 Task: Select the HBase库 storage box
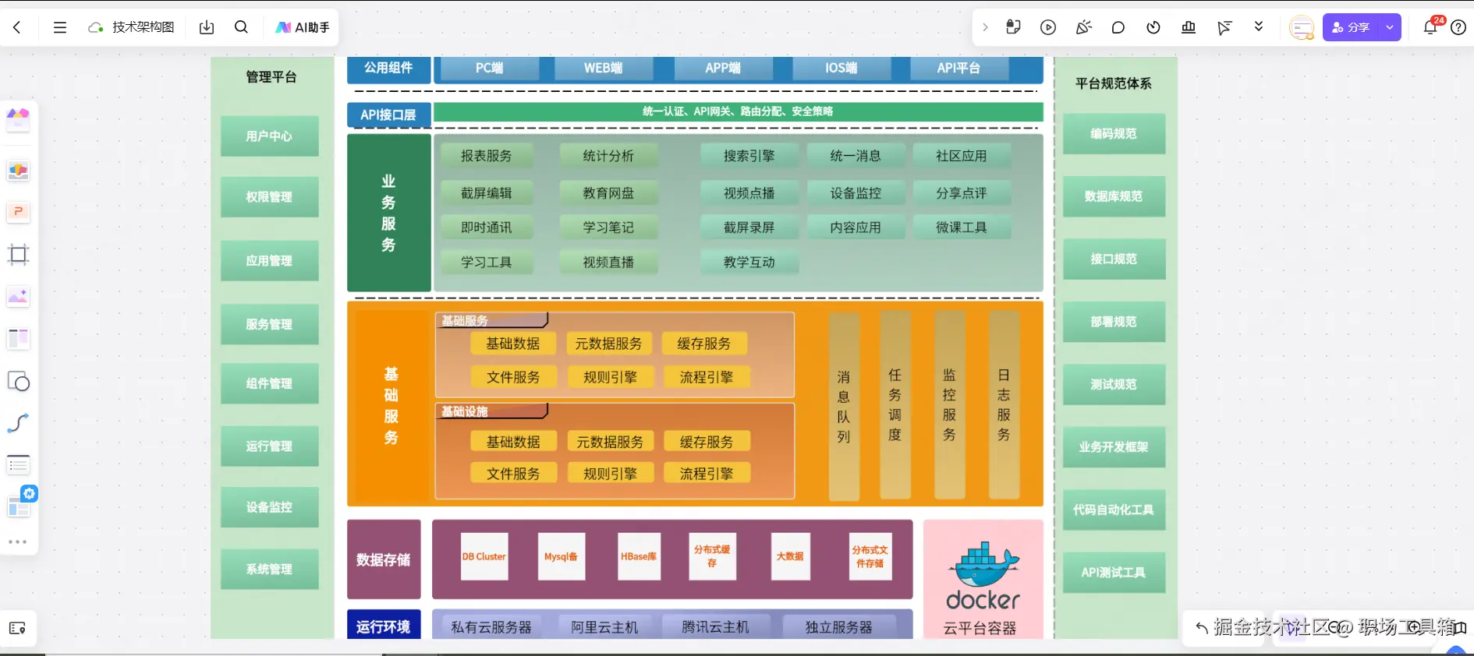click(639, 556)
